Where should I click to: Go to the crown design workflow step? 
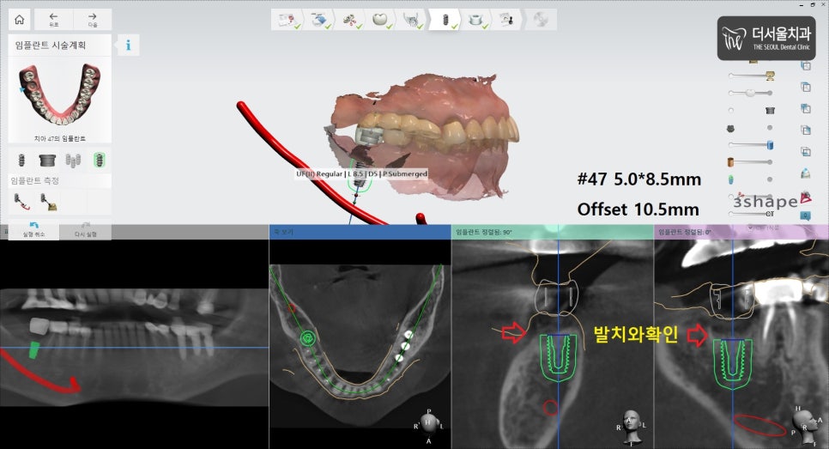(380, 20)
